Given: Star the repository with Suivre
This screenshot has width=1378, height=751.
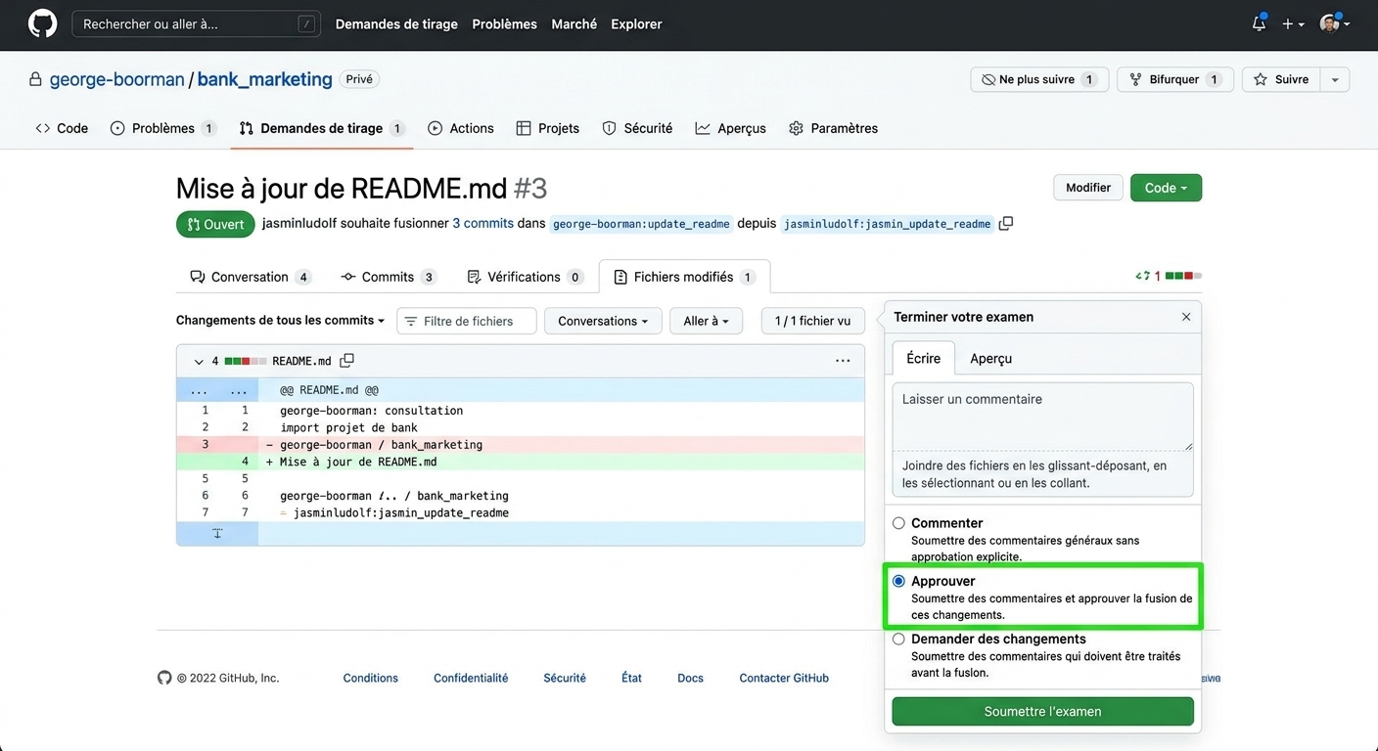Looking at the screenshot, I should click(1281, 79).
